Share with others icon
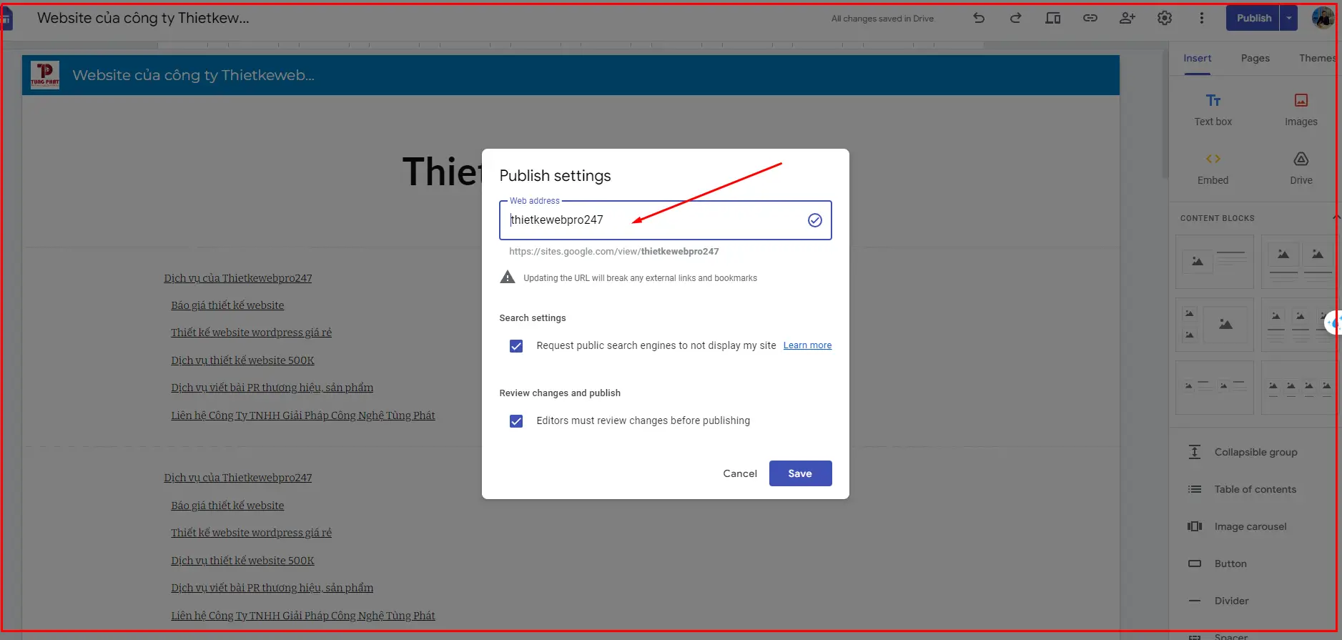 point(1127,18)
